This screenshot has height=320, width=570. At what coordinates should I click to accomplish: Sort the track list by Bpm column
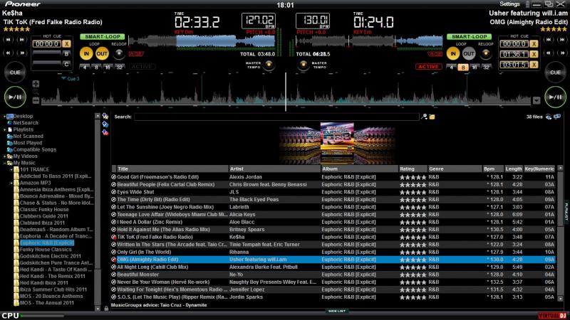[489, 169]
